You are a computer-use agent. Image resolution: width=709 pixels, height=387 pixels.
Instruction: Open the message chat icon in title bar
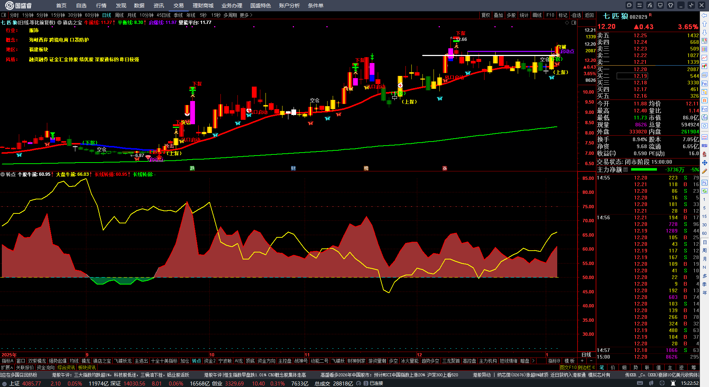[629, 5]
